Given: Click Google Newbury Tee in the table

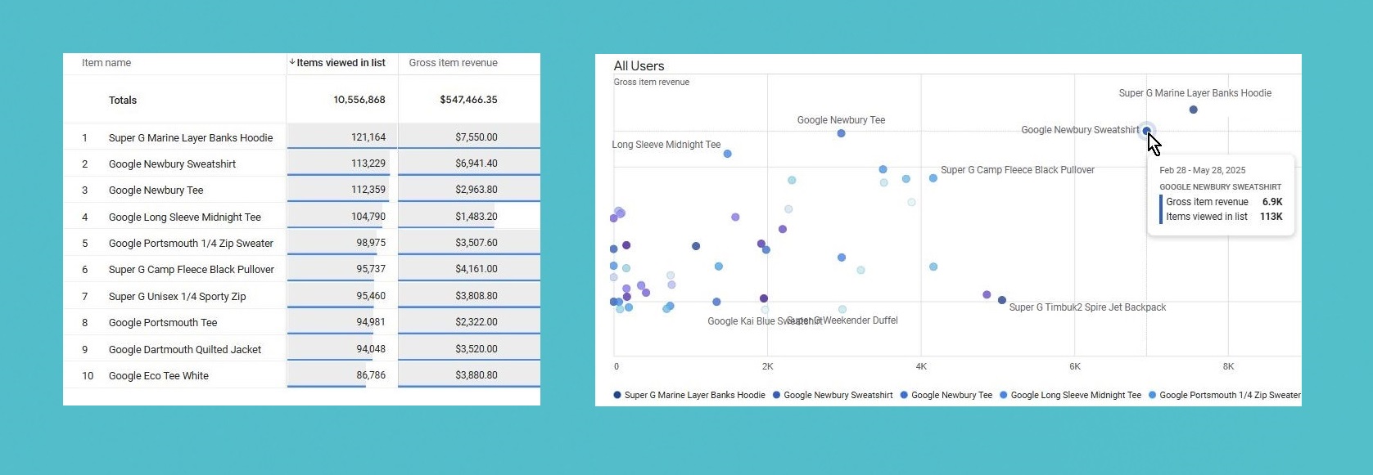Looking at the screenshot, I should 156,190.
